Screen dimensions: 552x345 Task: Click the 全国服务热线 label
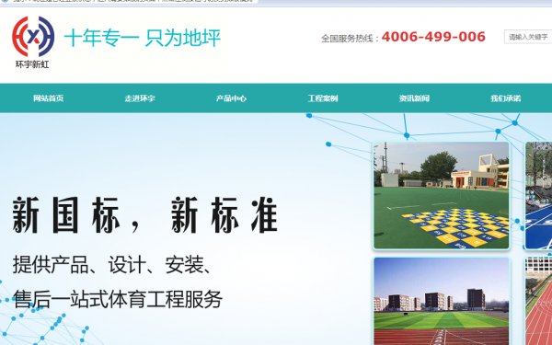pos(347,39)
